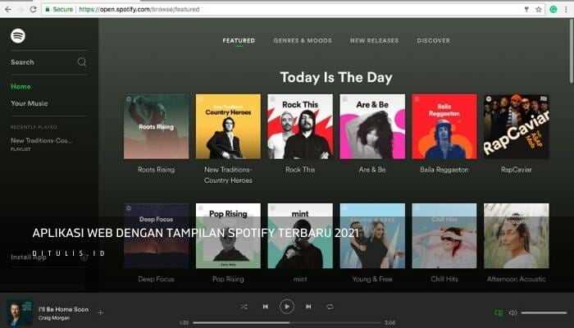Click the Search field in sidebar

[48, 62]
